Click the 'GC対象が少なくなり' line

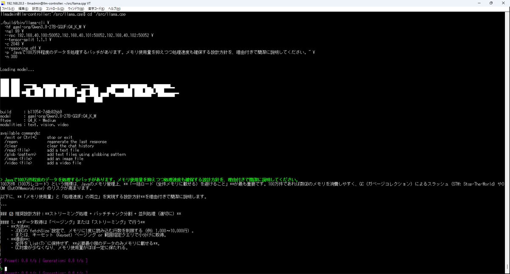point(70,248)
